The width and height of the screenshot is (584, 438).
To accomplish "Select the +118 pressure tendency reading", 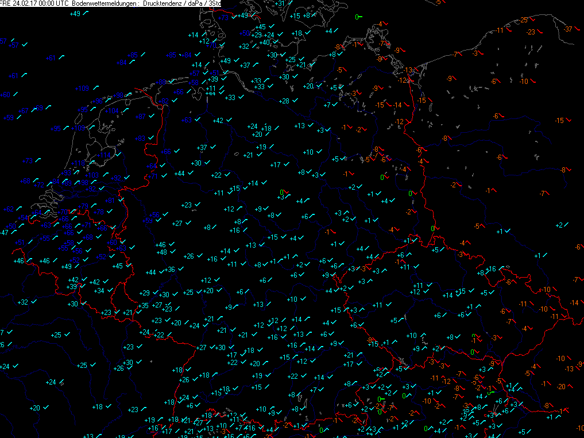I will pyautogui.click(x=78, y=163).
